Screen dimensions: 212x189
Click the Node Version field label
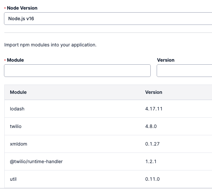pyautogui.click(x=22, y=8)
